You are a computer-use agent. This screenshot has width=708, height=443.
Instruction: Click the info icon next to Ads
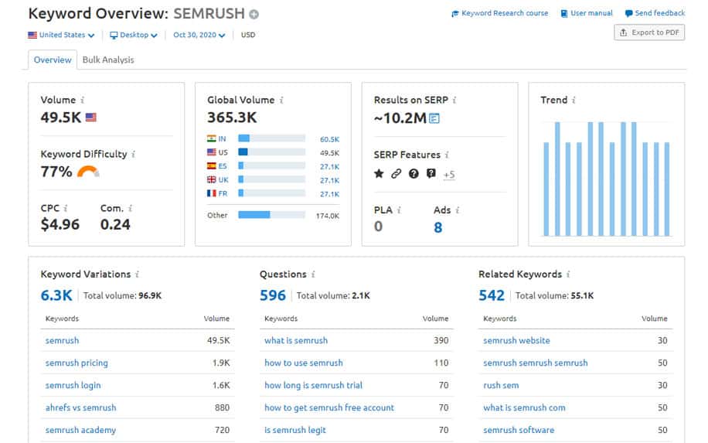tap(458, 210)
